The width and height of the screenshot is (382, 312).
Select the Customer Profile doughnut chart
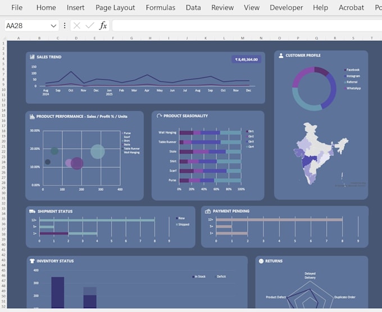coord(314,89)
